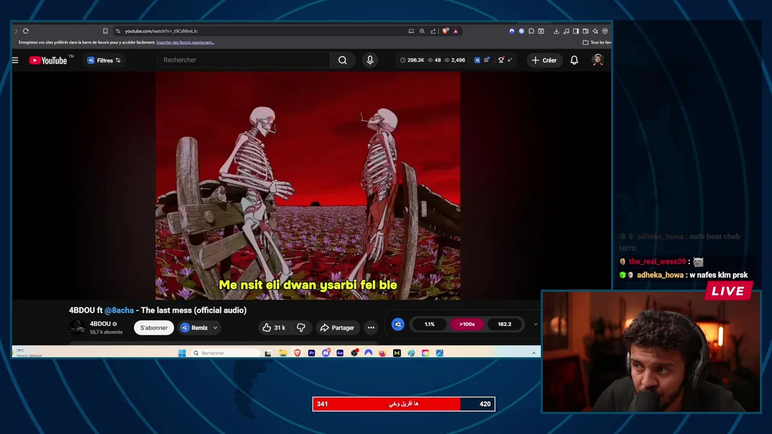The width and height of the screenshot is (772, 434).
Task: Dislike the video with thumbs-down
Action: click(x=301, y=327)
